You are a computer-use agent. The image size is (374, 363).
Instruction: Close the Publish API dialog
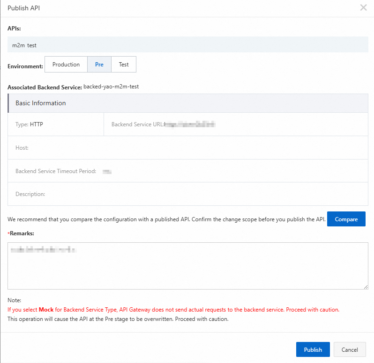pyautogui.click(x=363, y=7)
